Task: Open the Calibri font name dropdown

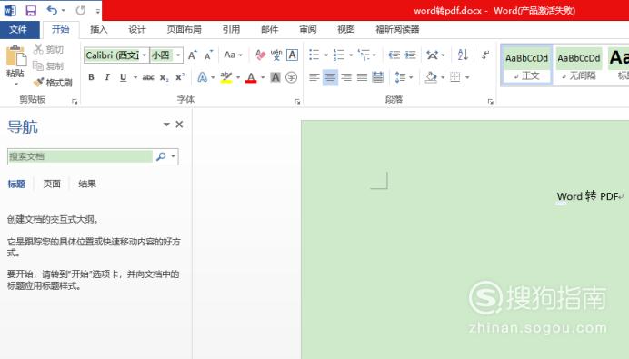Action: coord(144,55)
